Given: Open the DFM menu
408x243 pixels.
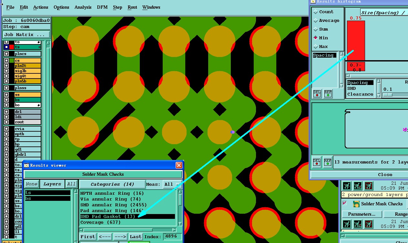Looking at the screenshot, I should 102,7.
